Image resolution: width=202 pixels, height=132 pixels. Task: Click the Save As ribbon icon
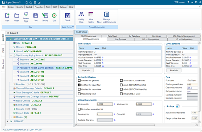point(45,16)
